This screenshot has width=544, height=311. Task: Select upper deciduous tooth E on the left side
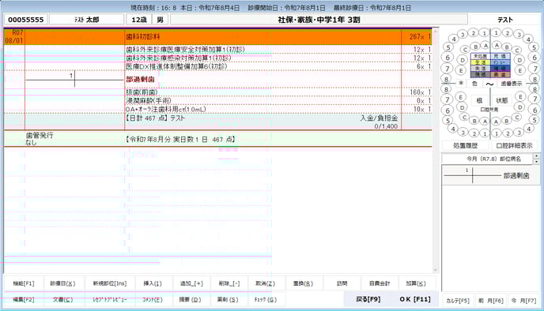(x=461, y=70)
